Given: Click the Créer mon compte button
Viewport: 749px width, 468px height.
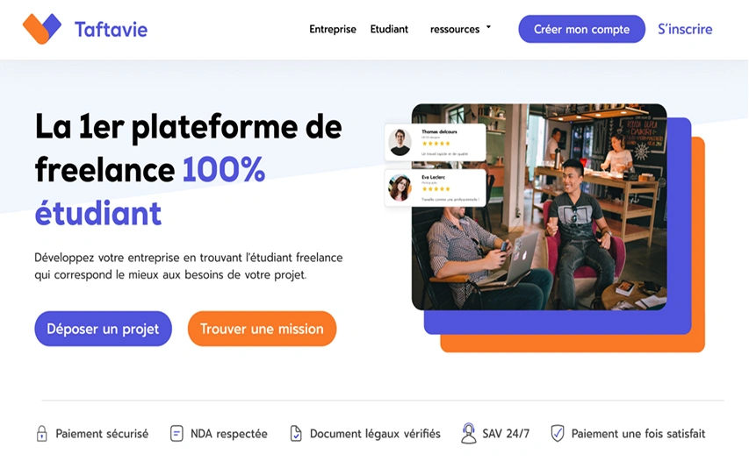Looking at the screenshot, I should tap(582, 29).
